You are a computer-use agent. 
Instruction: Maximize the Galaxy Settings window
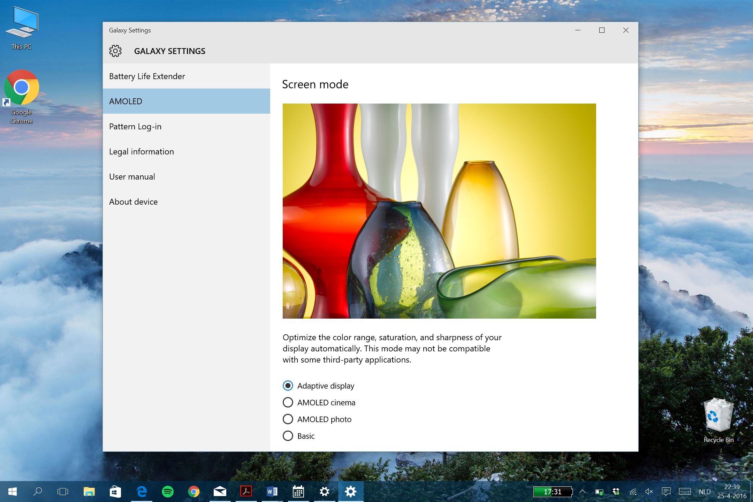point(602,30)
